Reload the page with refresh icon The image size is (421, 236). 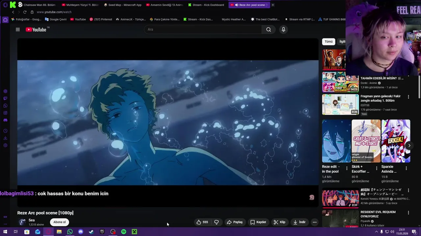(x=25, y=12)
